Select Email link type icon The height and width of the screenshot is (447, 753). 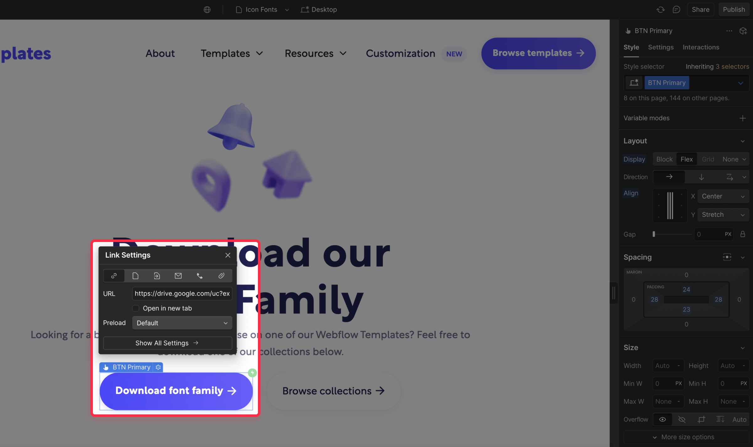(178, 276)
